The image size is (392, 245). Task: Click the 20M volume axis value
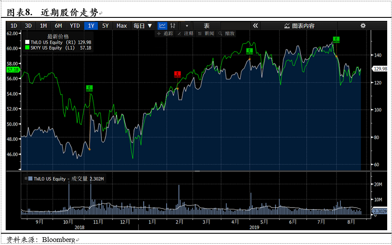click(378, 185)
